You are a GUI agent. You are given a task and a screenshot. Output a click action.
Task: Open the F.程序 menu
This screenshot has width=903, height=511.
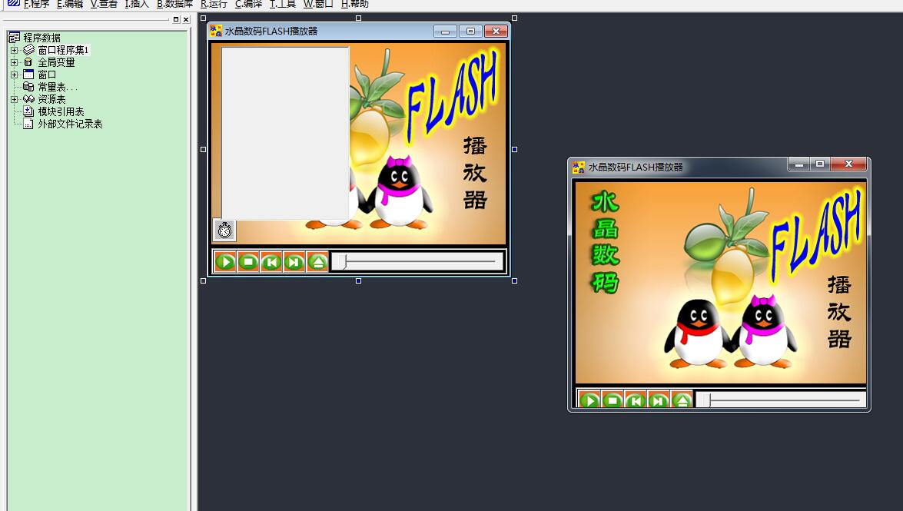coord(36,4)
